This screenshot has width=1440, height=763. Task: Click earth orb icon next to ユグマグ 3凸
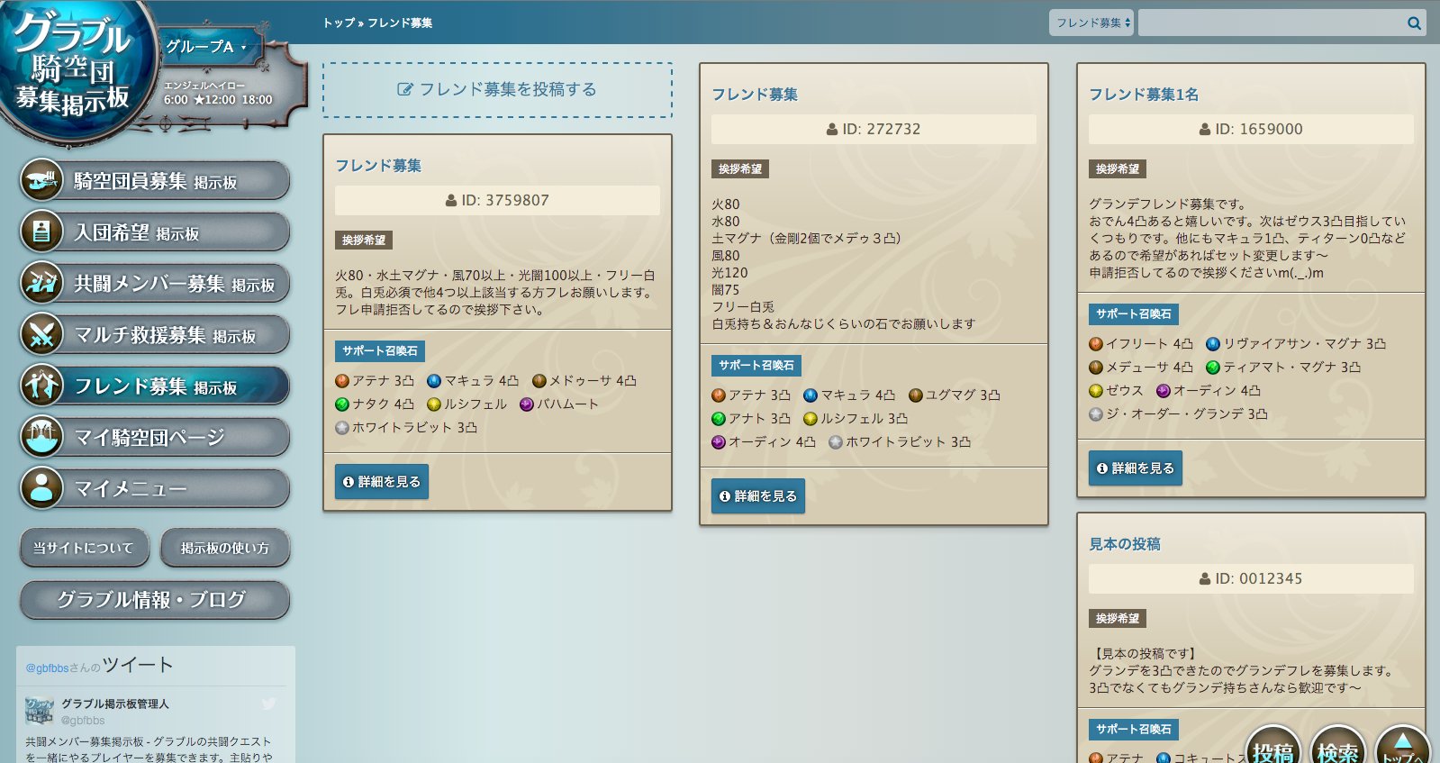coord(916,395)
